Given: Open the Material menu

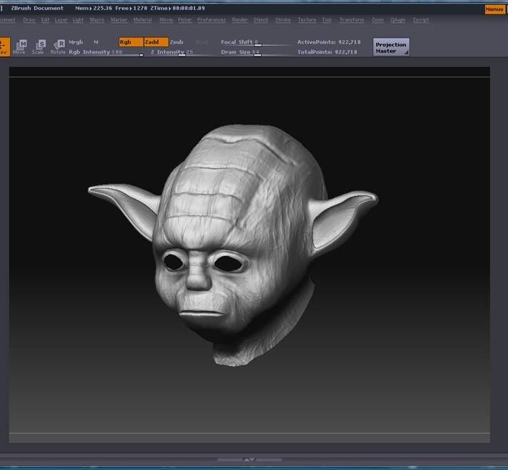Looking at the screenshot, I should tap(143, 20).
